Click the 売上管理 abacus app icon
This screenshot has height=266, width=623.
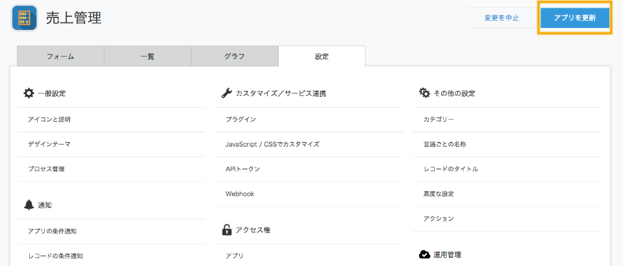tap(24, 18)
